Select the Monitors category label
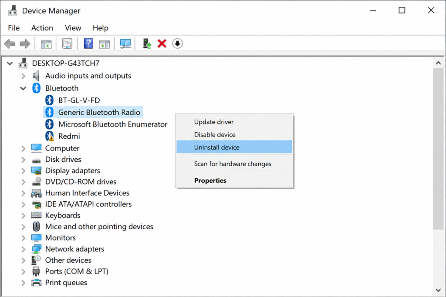The height and width of the screenshot is (297, 446). pyautogui.click(x=60, y=238)
